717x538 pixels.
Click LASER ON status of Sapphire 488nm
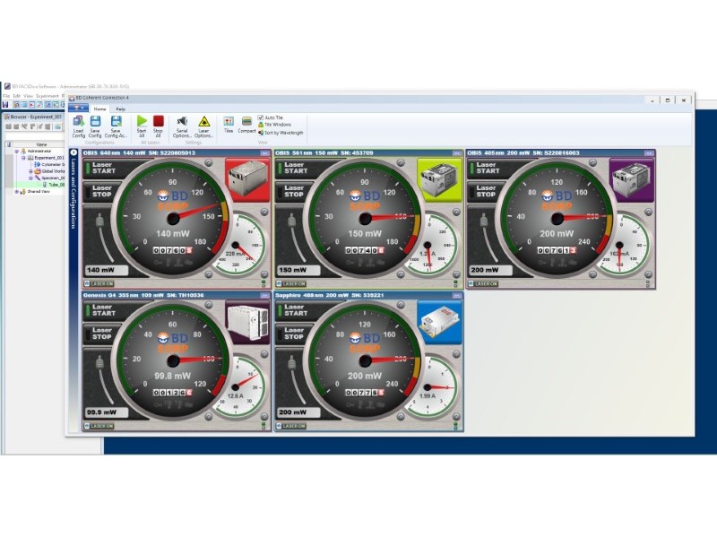(291, 427)
